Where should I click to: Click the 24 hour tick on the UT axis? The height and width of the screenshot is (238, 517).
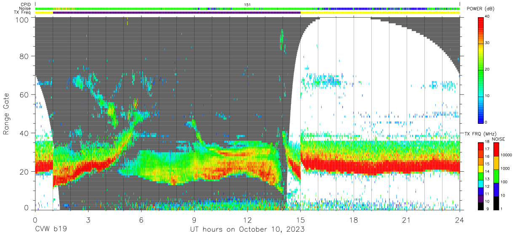click(459, 220)
